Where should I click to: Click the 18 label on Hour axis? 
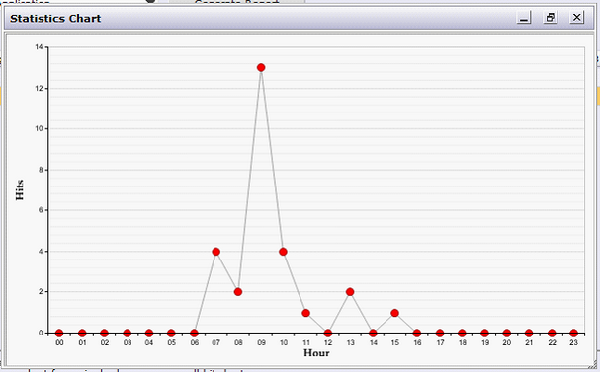tap(463, 343)
